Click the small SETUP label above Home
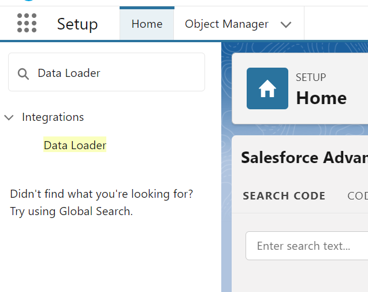368x292 pixels. (311, 77)
